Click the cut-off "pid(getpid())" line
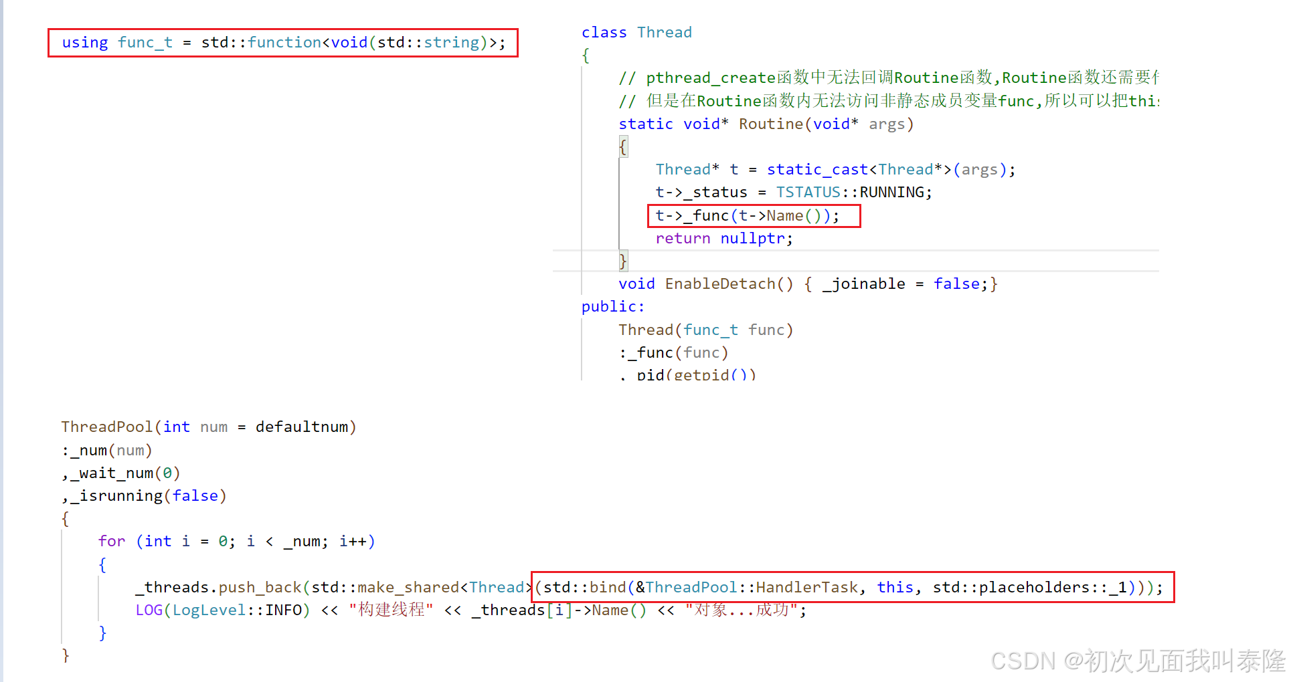 pyautogui.click(x=687, y=374)
